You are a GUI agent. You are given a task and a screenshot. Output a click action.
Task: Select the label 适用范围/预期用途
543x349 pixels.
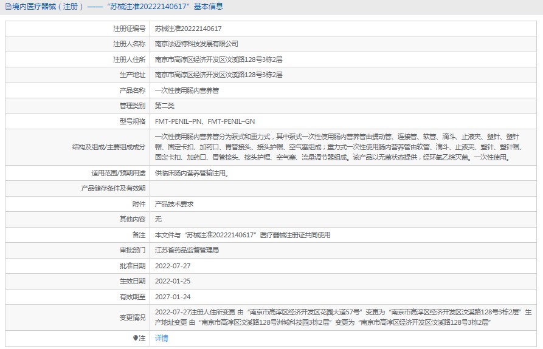tap(118, 173)
